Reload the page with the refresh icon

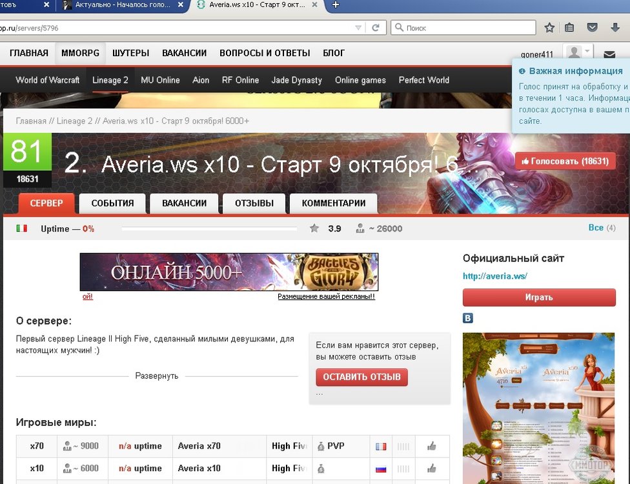click(x=376, y=28)
